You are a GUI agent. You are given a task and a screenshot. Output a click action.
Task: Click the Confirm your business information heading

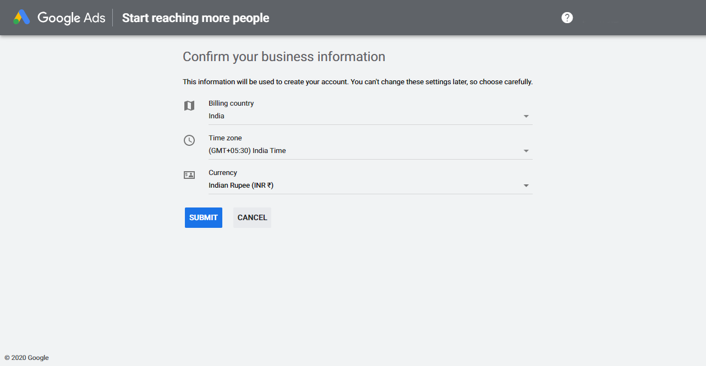point(283,56)
